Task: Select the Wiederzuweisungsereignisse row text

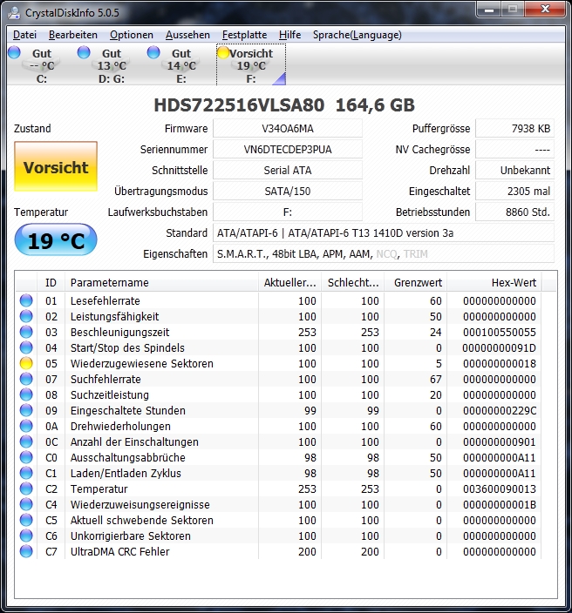Action: coord(140,505)
